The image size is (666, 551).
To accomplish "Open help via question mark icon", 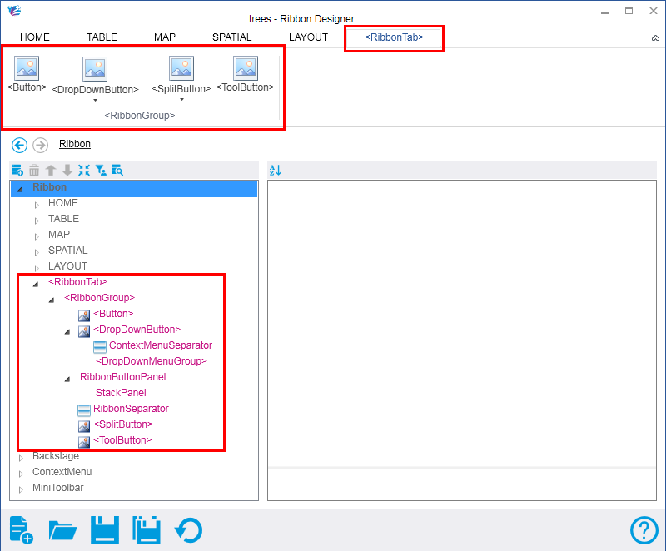I will pyautogui.click(x=644, y=529).
